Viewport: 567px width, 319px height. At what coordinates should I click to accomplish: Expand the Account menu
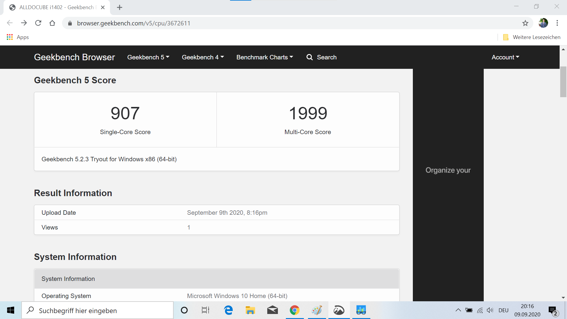coord(505,57)
